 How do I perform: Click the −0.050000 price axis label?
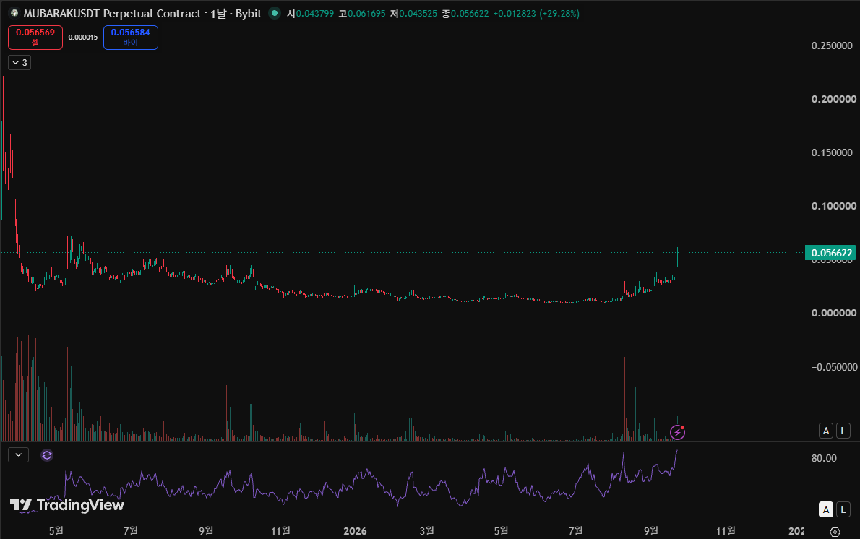click(834, 367)
